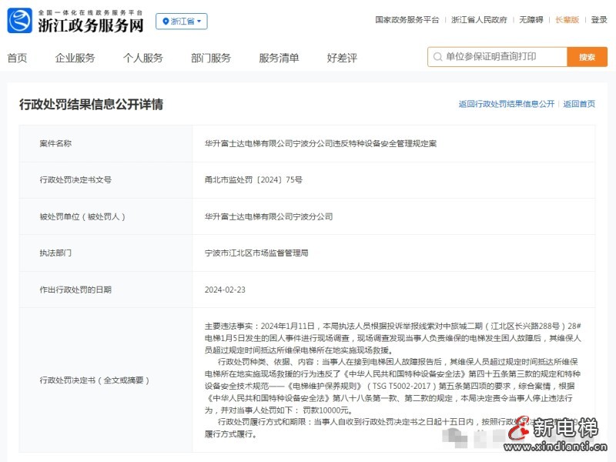The width and height of the screenshot is (616, 462).
Task: Open the 企业服务 menu
Action: [x=75, y=57]
